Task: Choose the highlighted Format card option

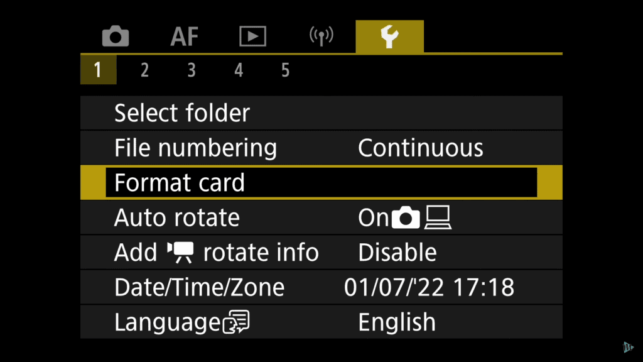Action: 321,183
